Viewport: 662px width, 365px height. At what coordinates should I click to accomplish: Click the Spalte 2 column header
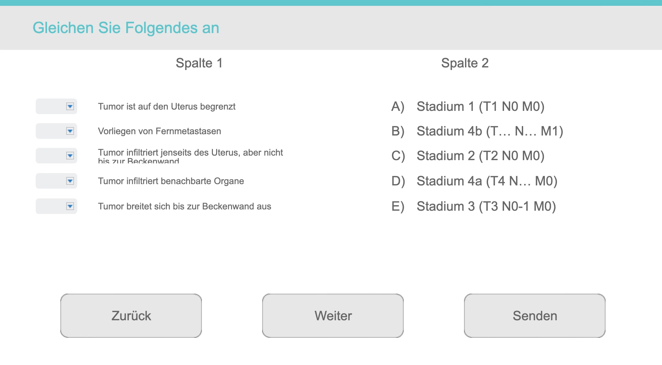(465, 63)
